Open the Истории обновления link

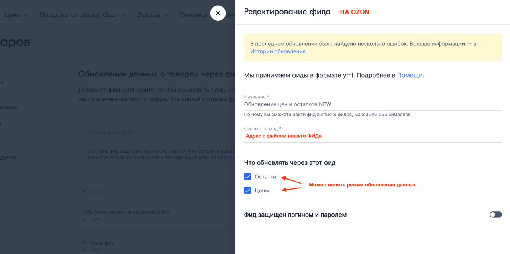(278, 51)
